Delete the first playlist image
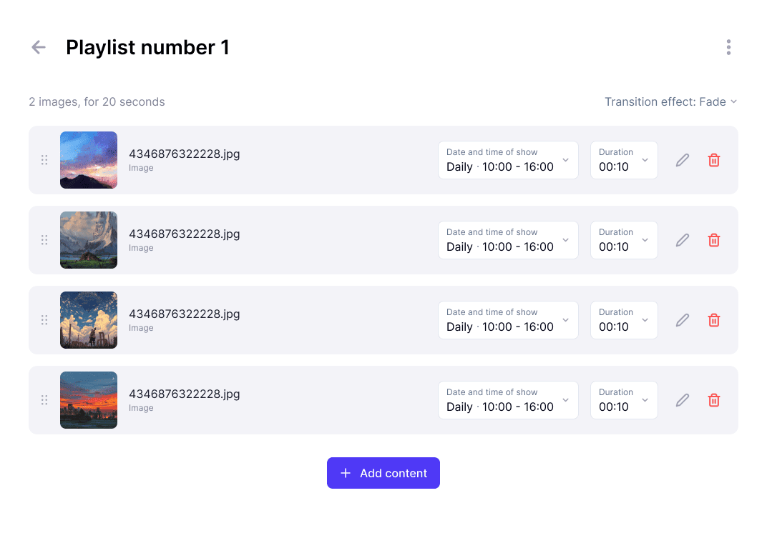This screenshot has width=767, height=543. pos(713,160)
